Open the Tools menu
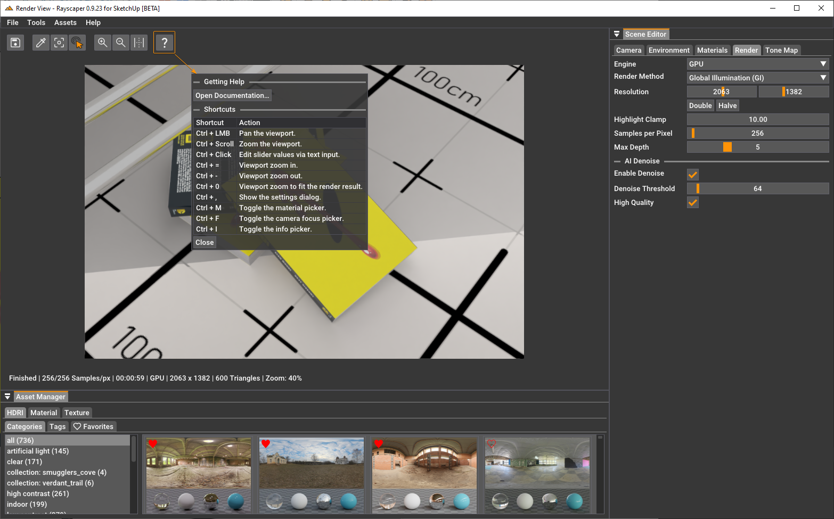Screen dimensions: 834x519 (x=36, y=22)
